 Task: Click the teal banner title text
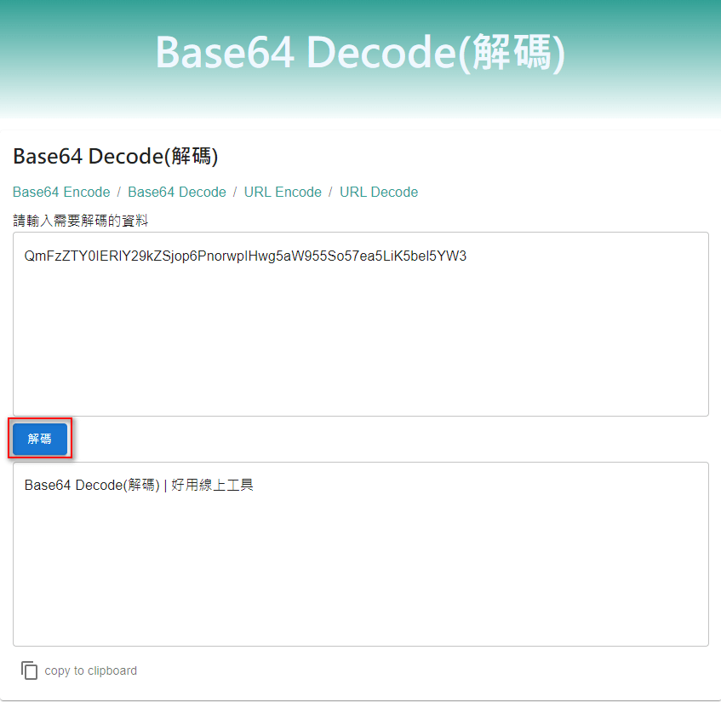pyautogui.click(x=360, y=53)
